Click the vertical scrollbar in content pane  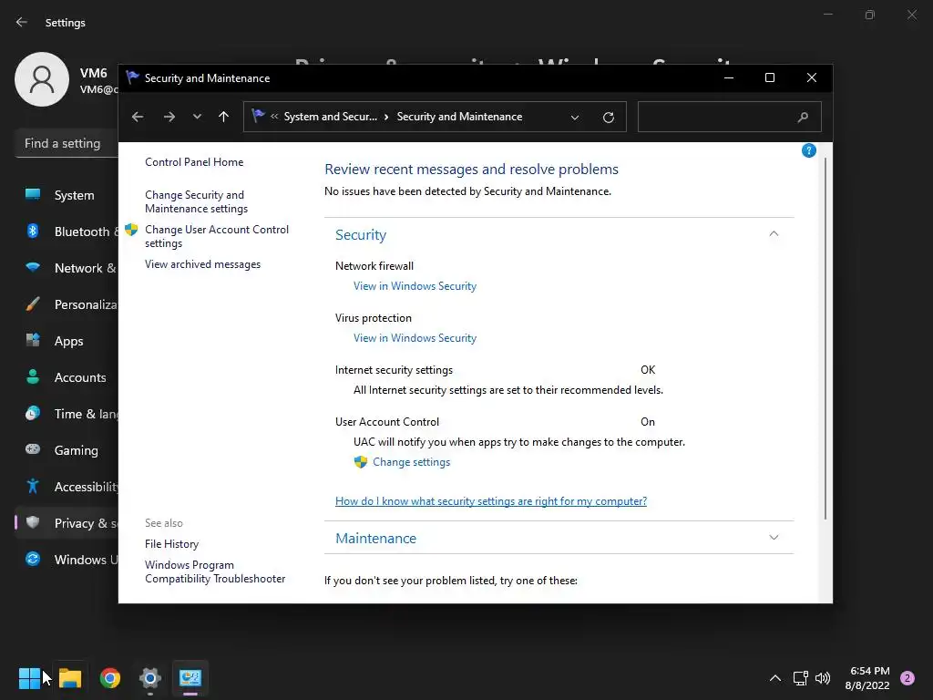coord(825,336)
